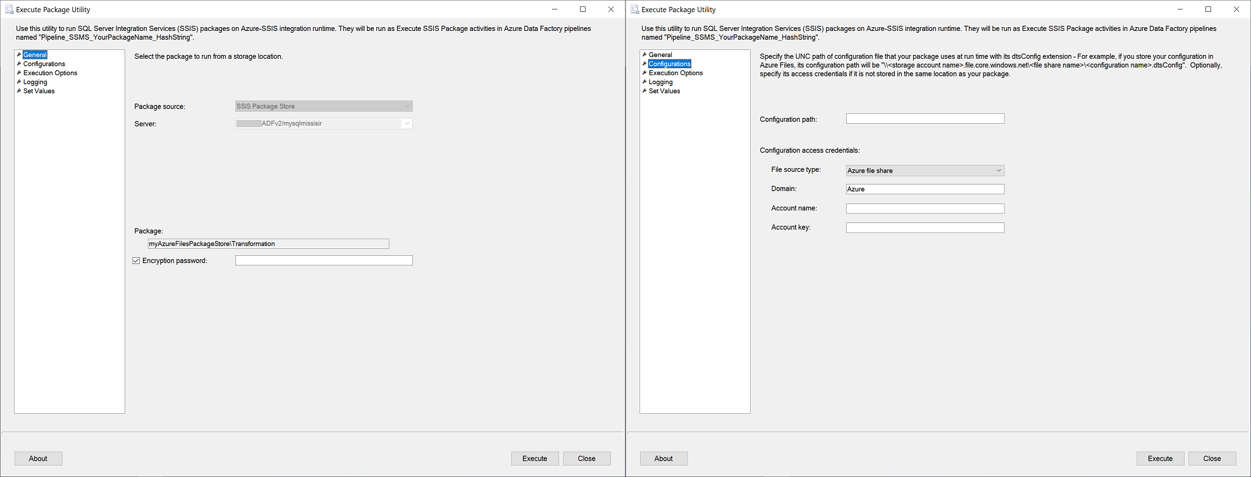Viewport: 1251px width, 477px height.
Task: Minimize the left Execute Package Utility window
Action: click(555, 9)
